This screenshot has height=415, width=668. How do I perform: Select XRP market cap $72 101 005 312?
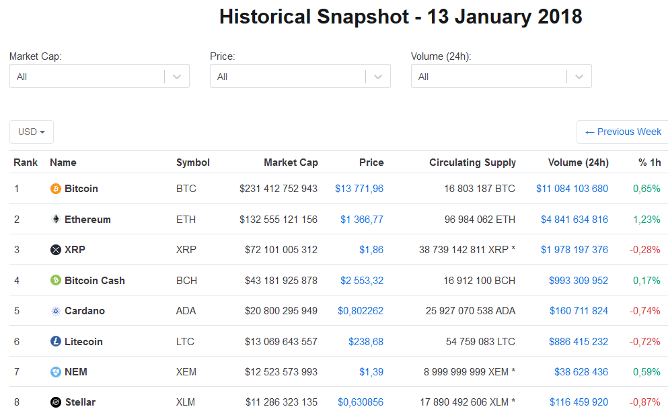281,250
